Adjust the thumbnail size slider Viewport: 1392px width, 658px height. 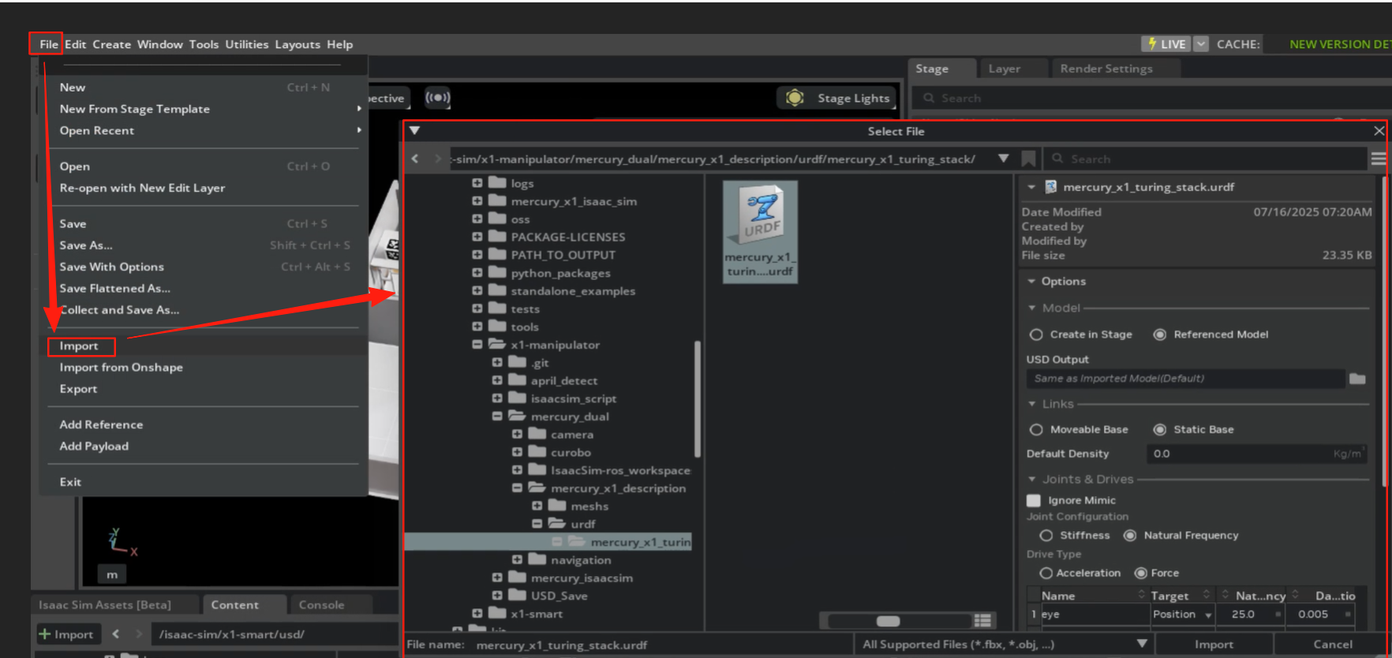point(889,621)
